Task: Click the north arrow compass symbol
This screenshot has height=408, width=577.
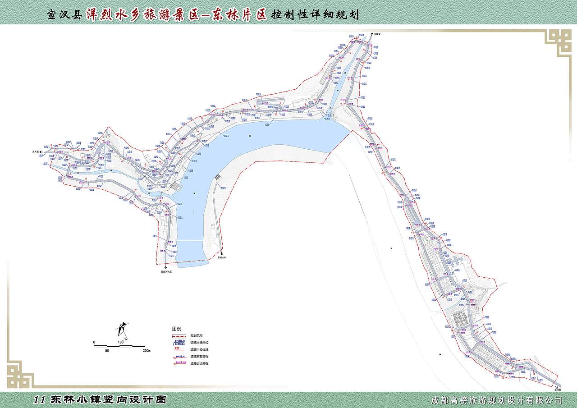Action: click(122, 330)
